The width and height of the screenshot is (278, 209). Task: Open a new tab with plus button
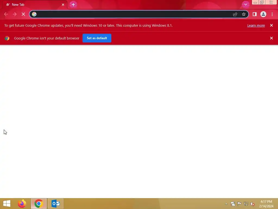tap(73, 5)
